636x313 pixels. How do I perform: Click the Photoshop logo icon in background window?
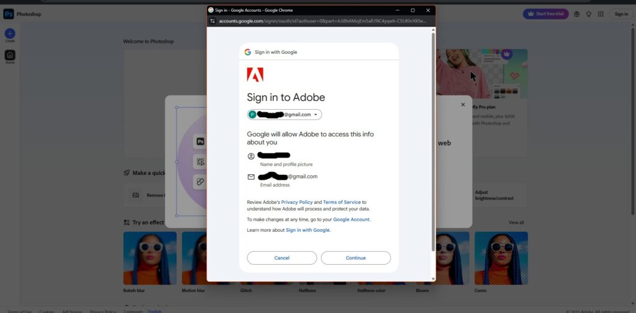tap(9, 14)
